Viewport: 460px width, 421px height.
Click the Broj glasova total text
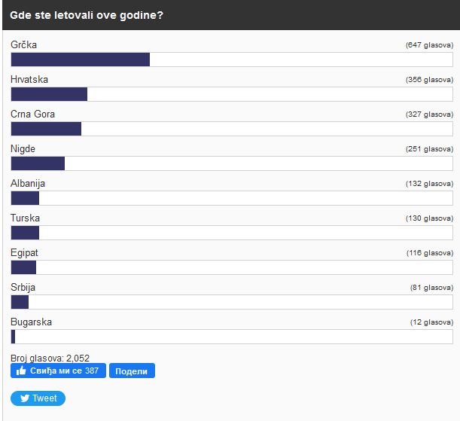50,358
